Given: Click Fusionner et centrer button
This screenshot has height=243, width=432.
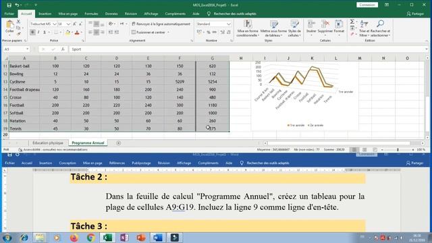Looking at the screenshot, I should pos(148,32).
